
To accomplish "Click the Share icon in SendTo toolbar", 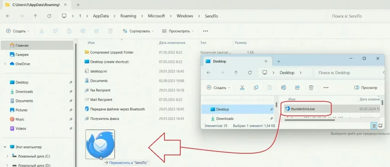I will pyautogui.click(x=97, y=31).
